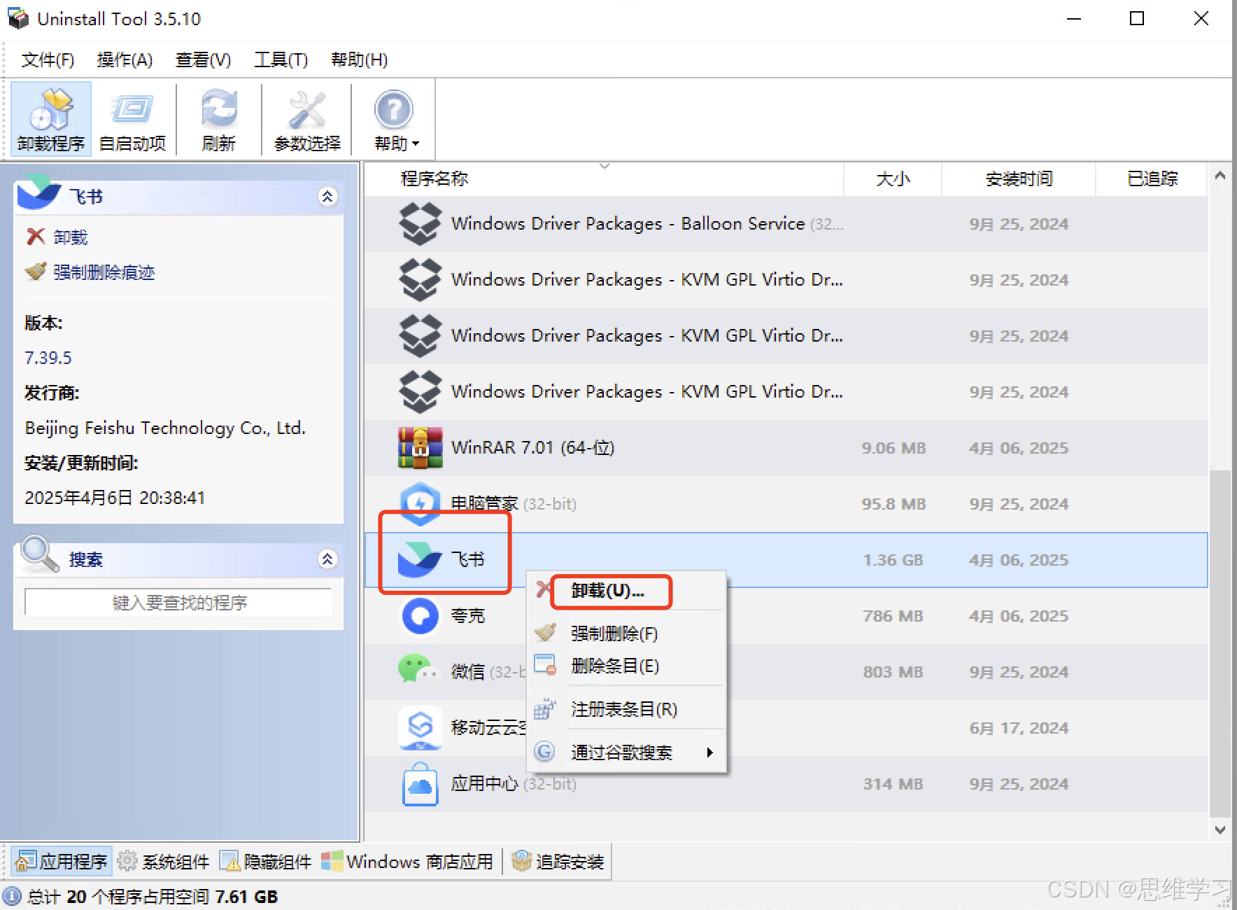The image size is (1237, 910).
Task: Open the 工具(T) menu
Action: pyautogui.click(x=281, y=59)
